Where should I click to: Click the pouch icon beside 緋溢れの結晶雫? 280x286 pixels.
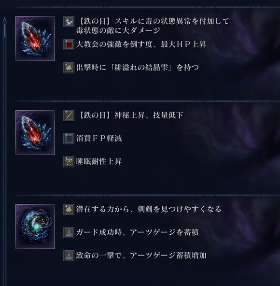point(69,68)
